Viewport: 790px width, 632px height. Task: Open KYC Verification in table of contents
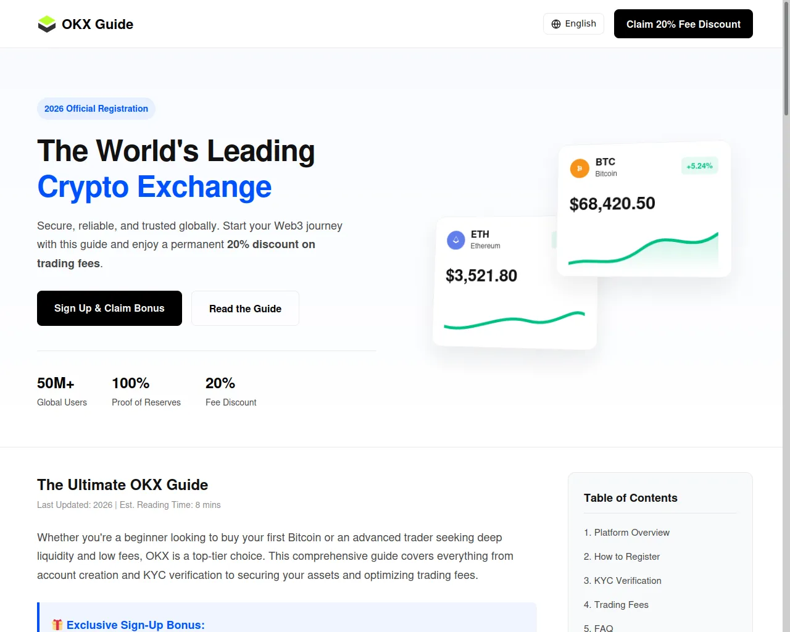point(622,581)
